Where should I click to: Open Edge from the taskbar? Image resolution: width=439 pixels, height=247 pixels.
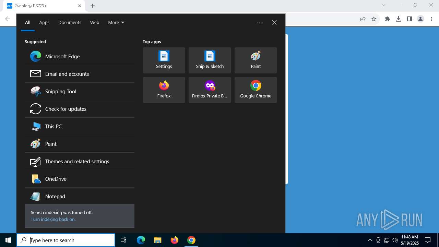141,240
